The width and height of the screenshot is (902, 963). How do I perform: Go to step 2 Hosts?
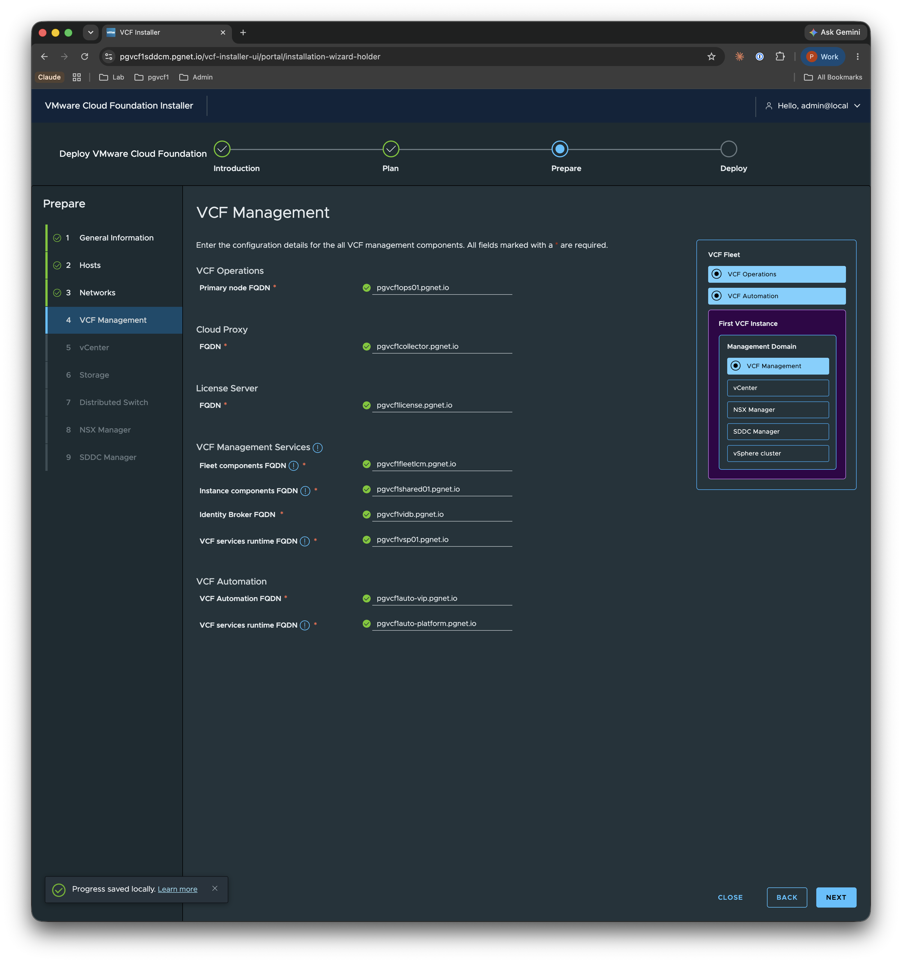pyautogui.click(x=114, y=265)
